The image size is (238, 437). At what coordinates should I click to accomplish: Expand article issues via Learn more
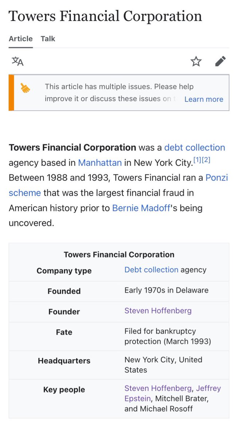tap(204, 99)
